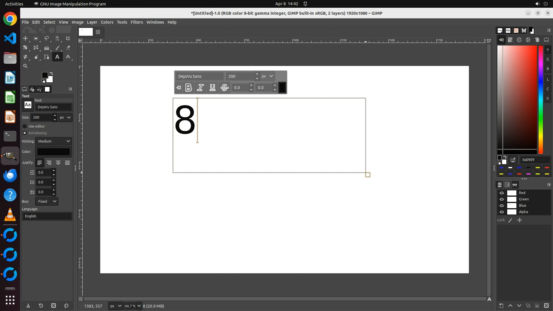Click the font name field DejaVu Sans in overlay

(200, 76)
